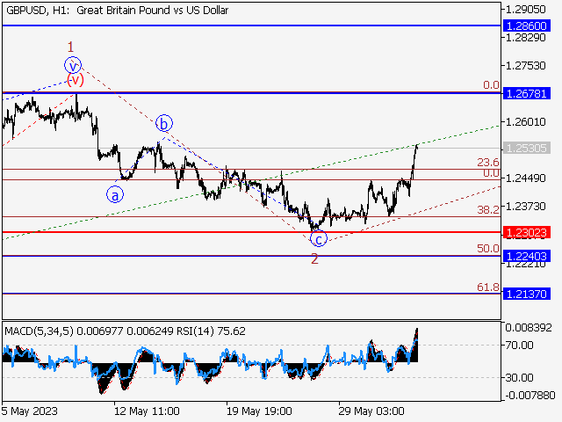562x422 pixels.
Task: Select the circled 'b' wave label
Action: pos(163,124)
